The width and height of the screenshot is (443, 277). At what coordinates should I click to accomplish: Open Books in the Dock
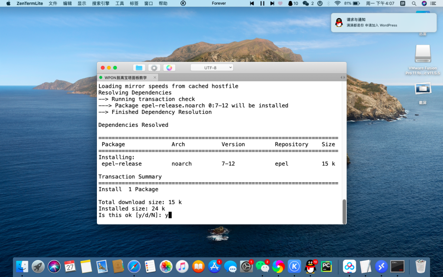198,266
